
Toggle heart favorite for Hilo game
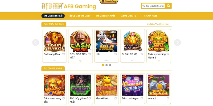point(116,54)
